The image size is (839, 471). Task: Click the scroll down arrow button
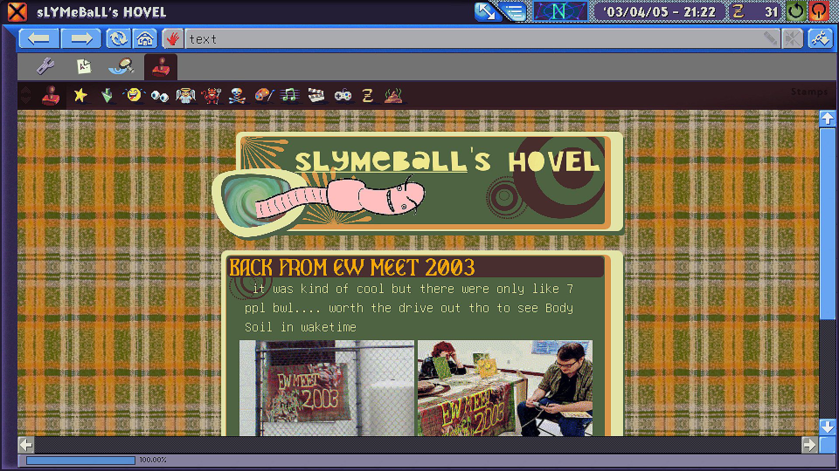pyautogui.click(x=827, y=427)
